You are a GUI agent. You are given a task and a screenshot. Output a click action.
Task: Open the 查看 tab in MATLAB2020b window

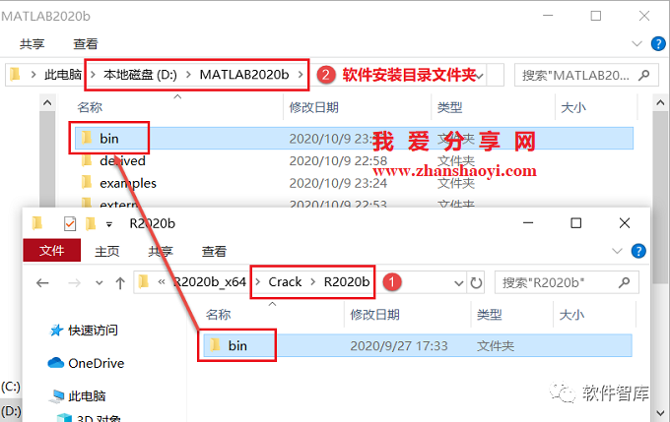click(85, 44)
